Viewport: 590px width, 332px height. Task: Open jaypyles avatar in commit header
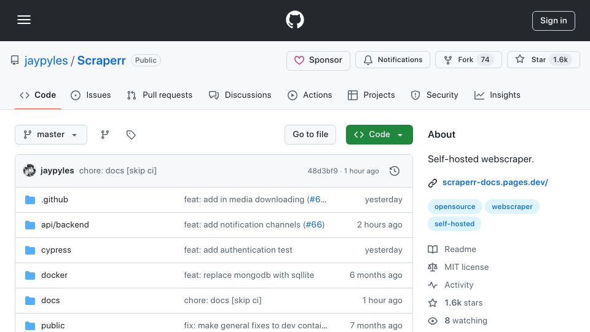click(x=29, y=170)
